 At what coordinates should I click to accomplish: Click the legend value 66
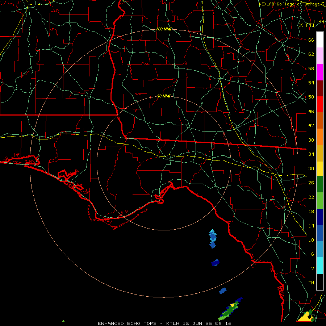tap(311, 40)
